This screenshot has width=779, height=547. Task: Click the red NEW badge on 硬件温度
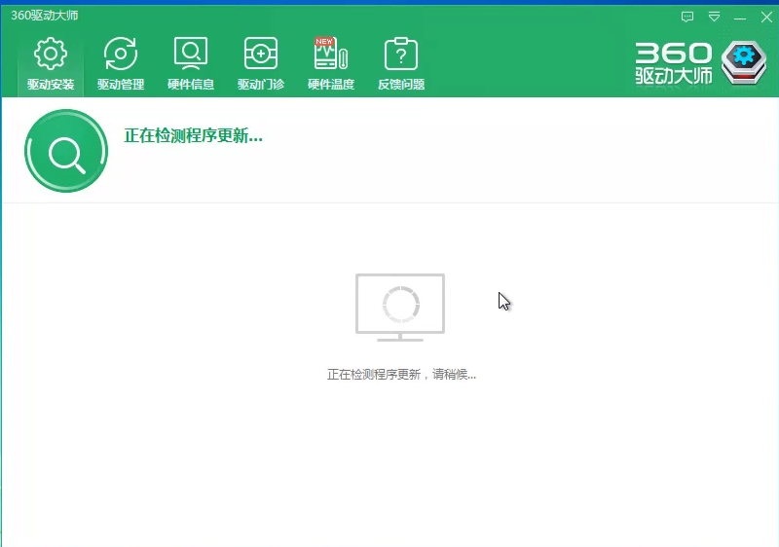pyautogui.click(x=324, y=42)
